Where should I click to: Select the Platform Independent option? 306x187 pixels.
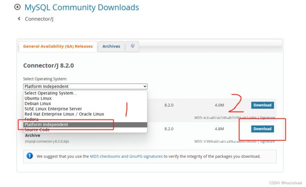pyautogui.click(x=85, y=125)
